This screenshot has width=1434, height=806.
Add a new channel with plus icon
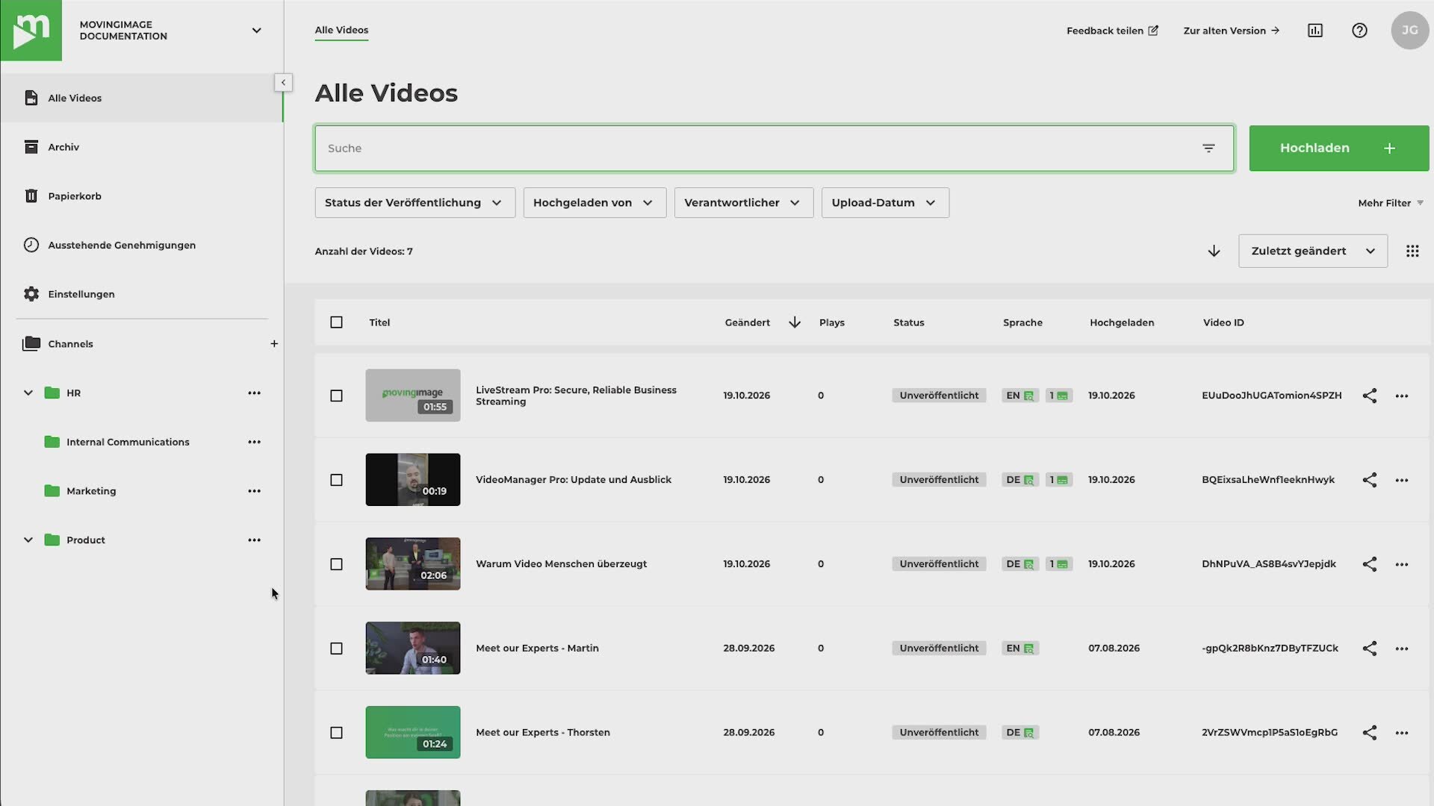pos(274,344)
